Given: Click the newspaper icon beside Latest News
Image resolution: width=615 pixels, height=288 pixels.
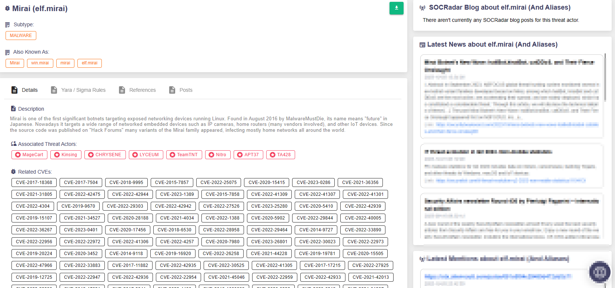Looking at the screenshot, I should 422,45.
